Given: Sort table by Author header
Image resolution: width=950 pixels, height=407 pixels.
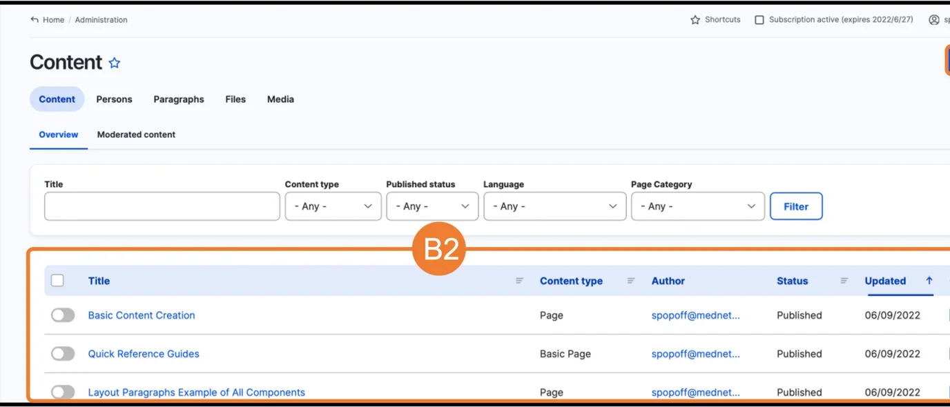Looking at the screenshot, I should 668,281.
